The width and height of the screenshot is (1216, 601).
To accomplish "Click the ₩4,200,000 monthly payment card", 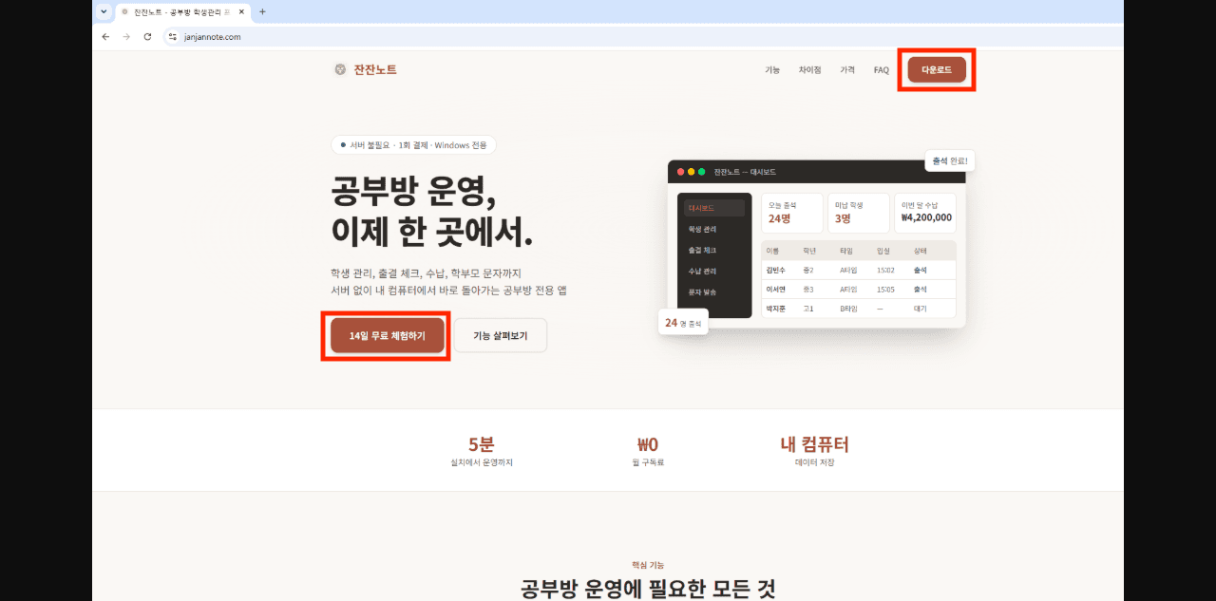I will click(x=925, y=213).
